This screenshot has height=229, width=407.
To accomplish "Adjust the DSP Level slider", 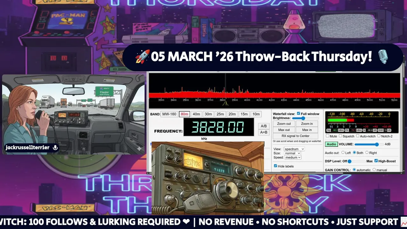I will pos(357,161).
